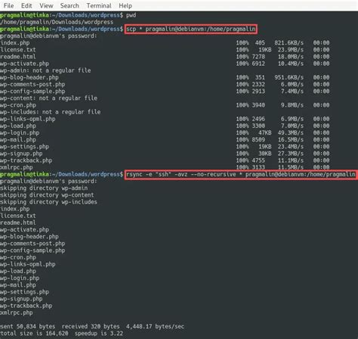The image size is (358, 339).
Task: Select 'wp-content: not a regular file' line
Action: point(48,98)
